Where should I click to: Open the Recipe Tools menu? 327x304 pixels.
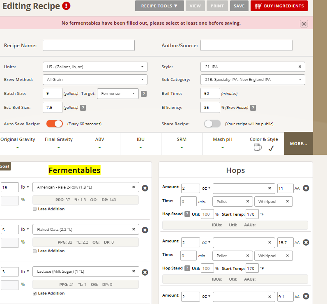159,6
